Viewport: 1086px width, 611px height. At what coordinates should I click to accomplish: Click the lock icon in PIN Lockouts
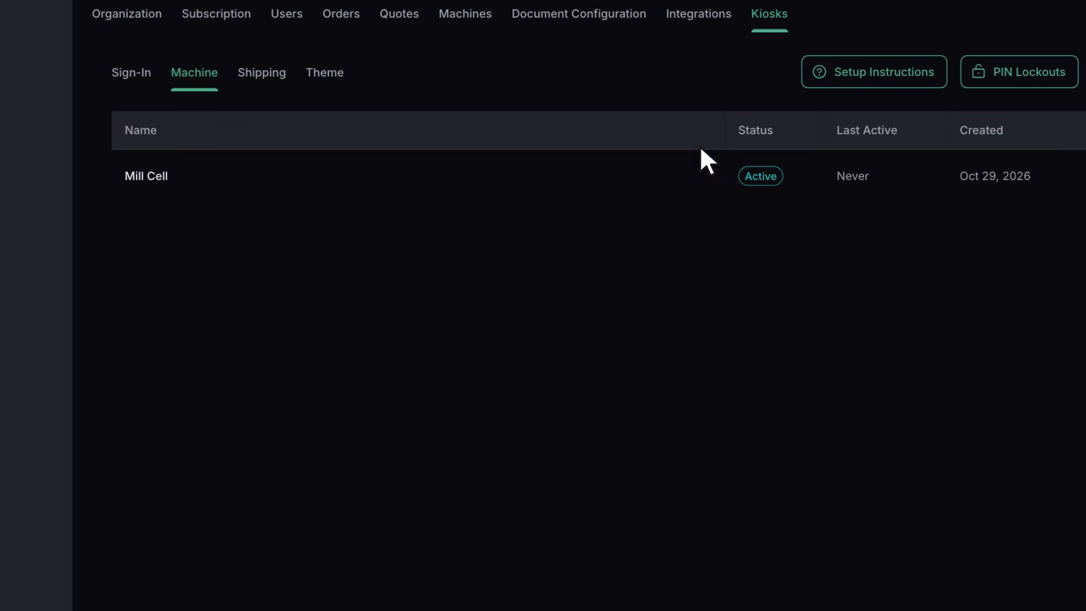[x=978, y=72]
